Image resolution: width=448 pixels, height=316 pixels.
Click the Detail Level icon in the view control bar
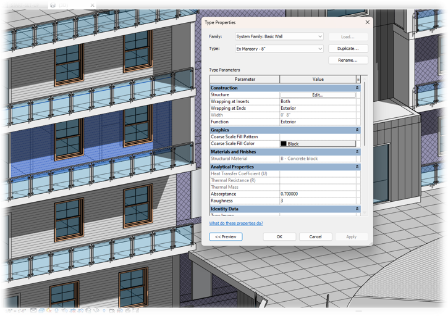(33, 310)
